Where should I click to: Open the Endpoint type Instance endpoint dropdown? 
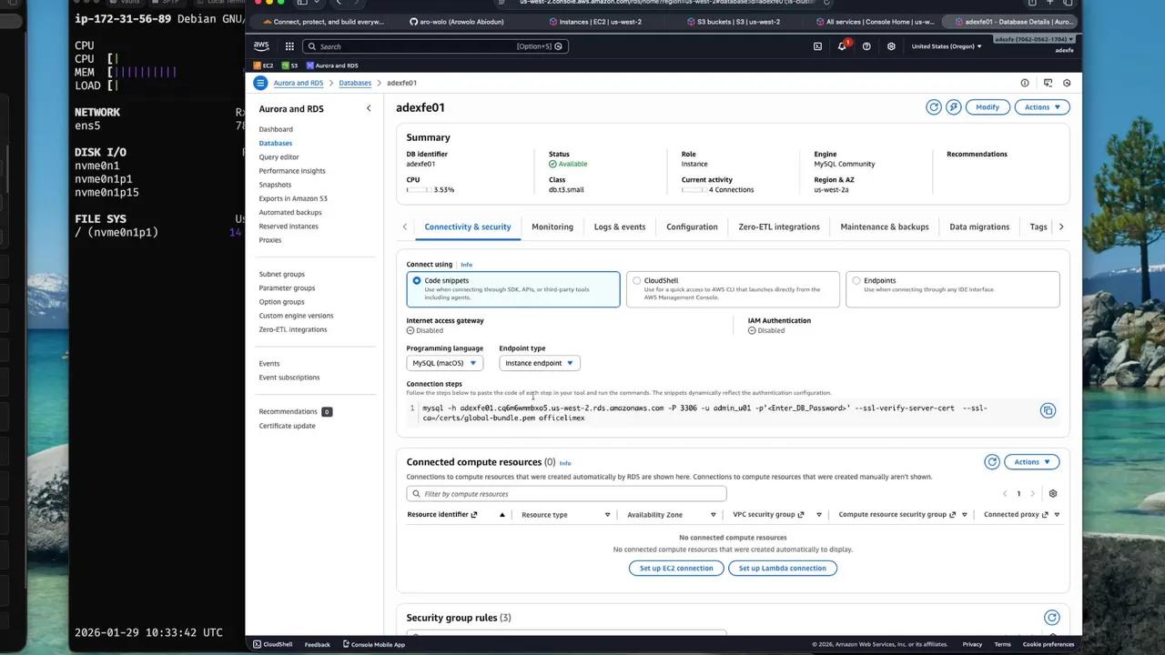(x=540, y=363)
